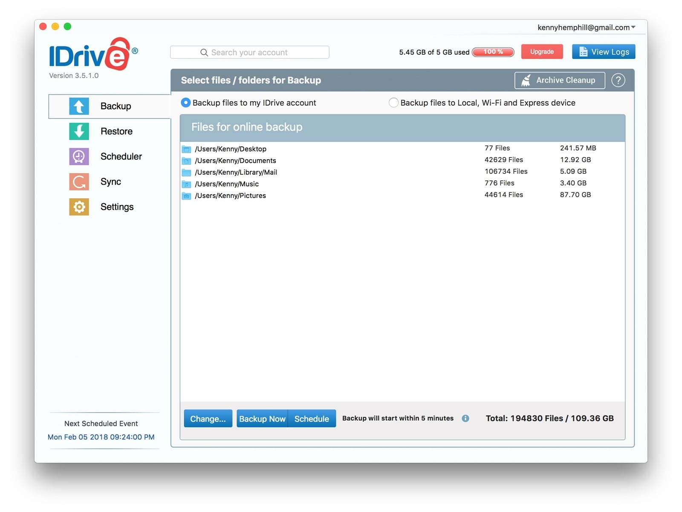Click the Upgrade button
682x512 pixels.
pyautogui.click(x=542, y=52)
